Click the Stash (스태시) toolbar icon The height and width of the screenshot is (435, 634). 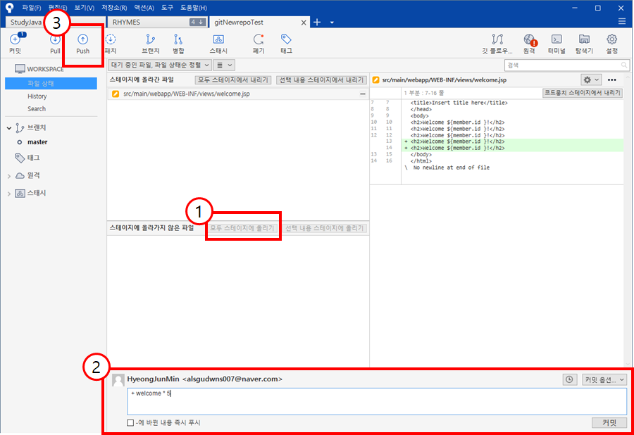click(x=218, y=44)
